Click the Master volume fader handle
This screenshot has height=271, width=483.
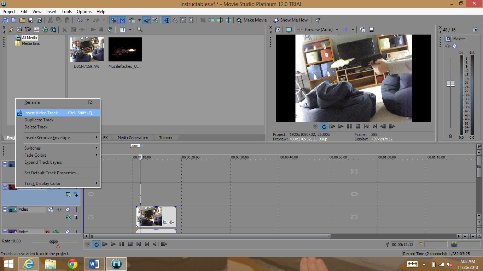pyautogui.click(x=450, y=84)
